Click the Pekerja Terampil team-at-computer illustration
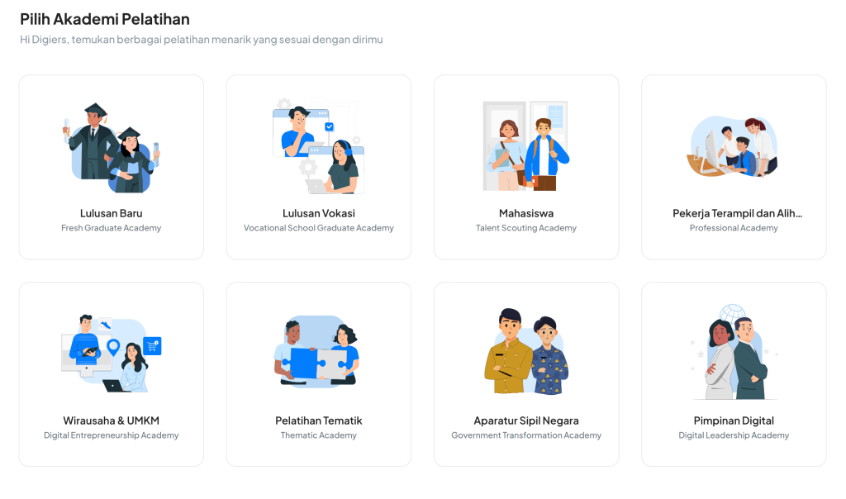The image size is (846, 499). 734,146
